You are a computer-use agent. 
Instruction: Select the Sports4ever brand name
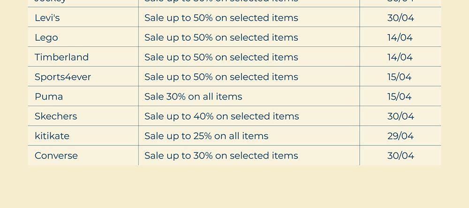click(x=63, y=77)
